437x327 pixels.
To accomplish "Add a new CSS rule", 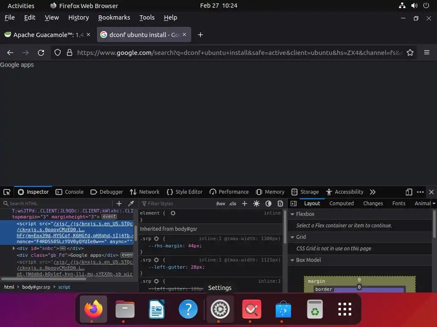I will 245,204.
